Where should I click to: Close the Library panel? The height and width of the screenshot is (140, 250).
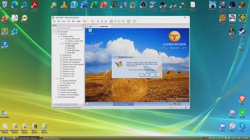(x=83, y=25)
